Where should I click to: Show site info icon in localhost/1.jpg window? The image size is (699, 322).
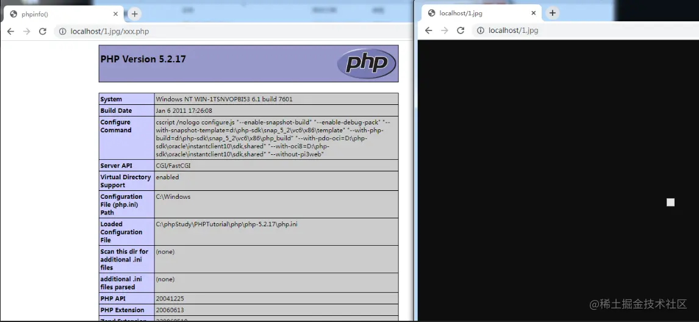click(x=481, y=30)
